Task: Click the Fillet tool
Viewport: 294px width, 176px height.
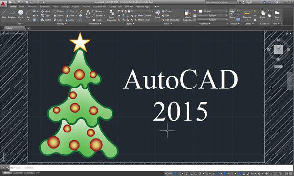Action: pyautogui.click(x=70, y=15)
